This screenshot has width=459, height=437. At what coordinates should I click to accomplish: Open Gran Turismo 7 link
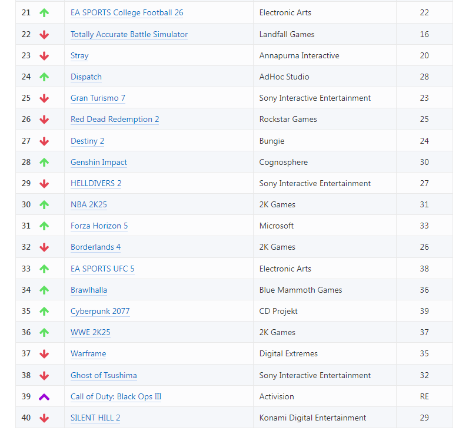[x=98, y=98]
